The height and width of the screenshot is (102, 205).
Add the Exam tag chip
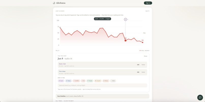coord(61,81)
